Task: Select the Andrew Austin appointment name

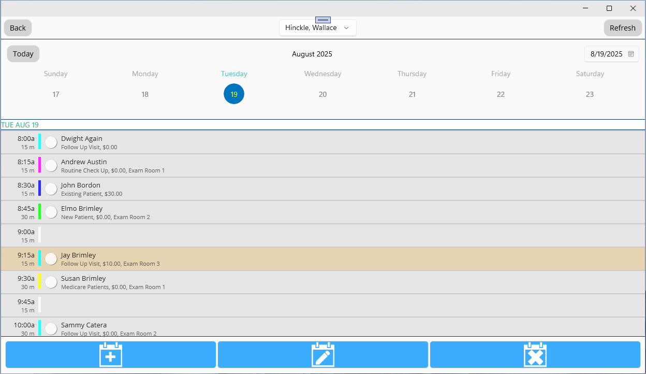Action: [x=84, y=162]
